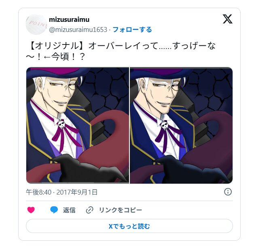Click the skull brooch in left image
Screen dimensions: 254x250
click(61, 125)
